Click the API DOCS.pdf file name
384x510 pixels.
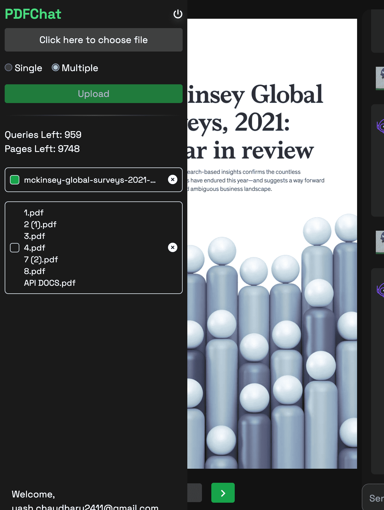[x=50, y=283]
